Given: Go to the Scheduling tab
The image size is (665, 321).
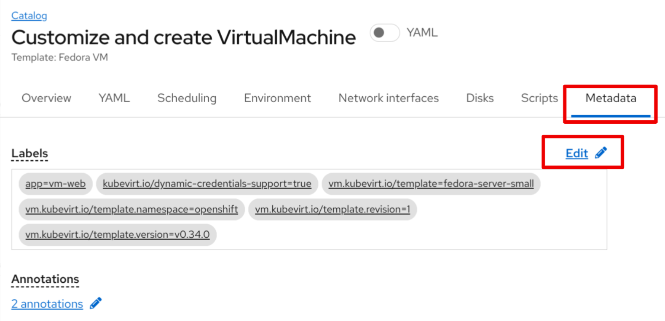Looking at the screenshot, I should pos(187,98).
